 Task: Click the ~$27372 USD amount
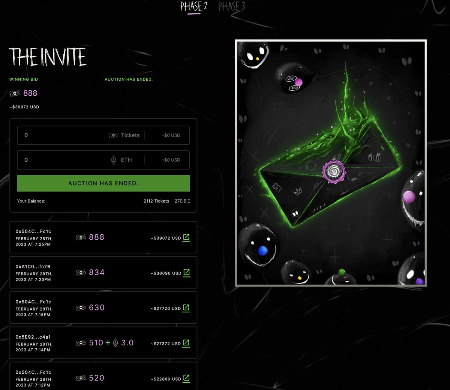(x=166, y=343)
